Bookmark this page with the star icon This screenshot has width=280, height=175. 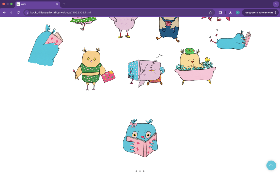210,12
